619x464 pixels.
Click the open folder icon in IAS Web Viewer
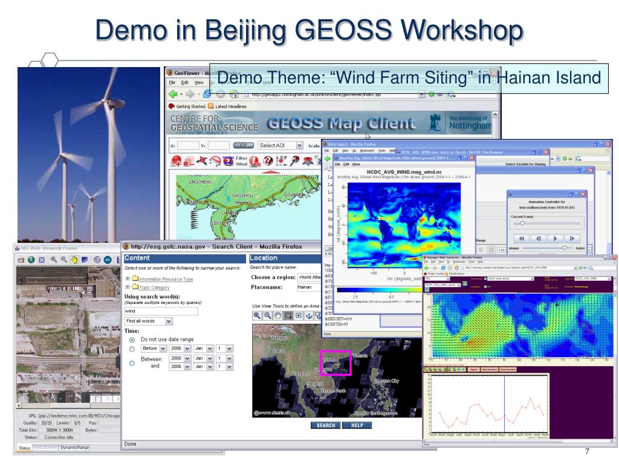[21, 260]
